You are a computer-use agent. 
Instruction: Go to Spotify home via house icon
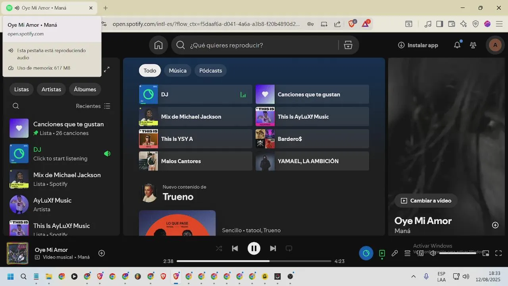click(x=158, y=45)
